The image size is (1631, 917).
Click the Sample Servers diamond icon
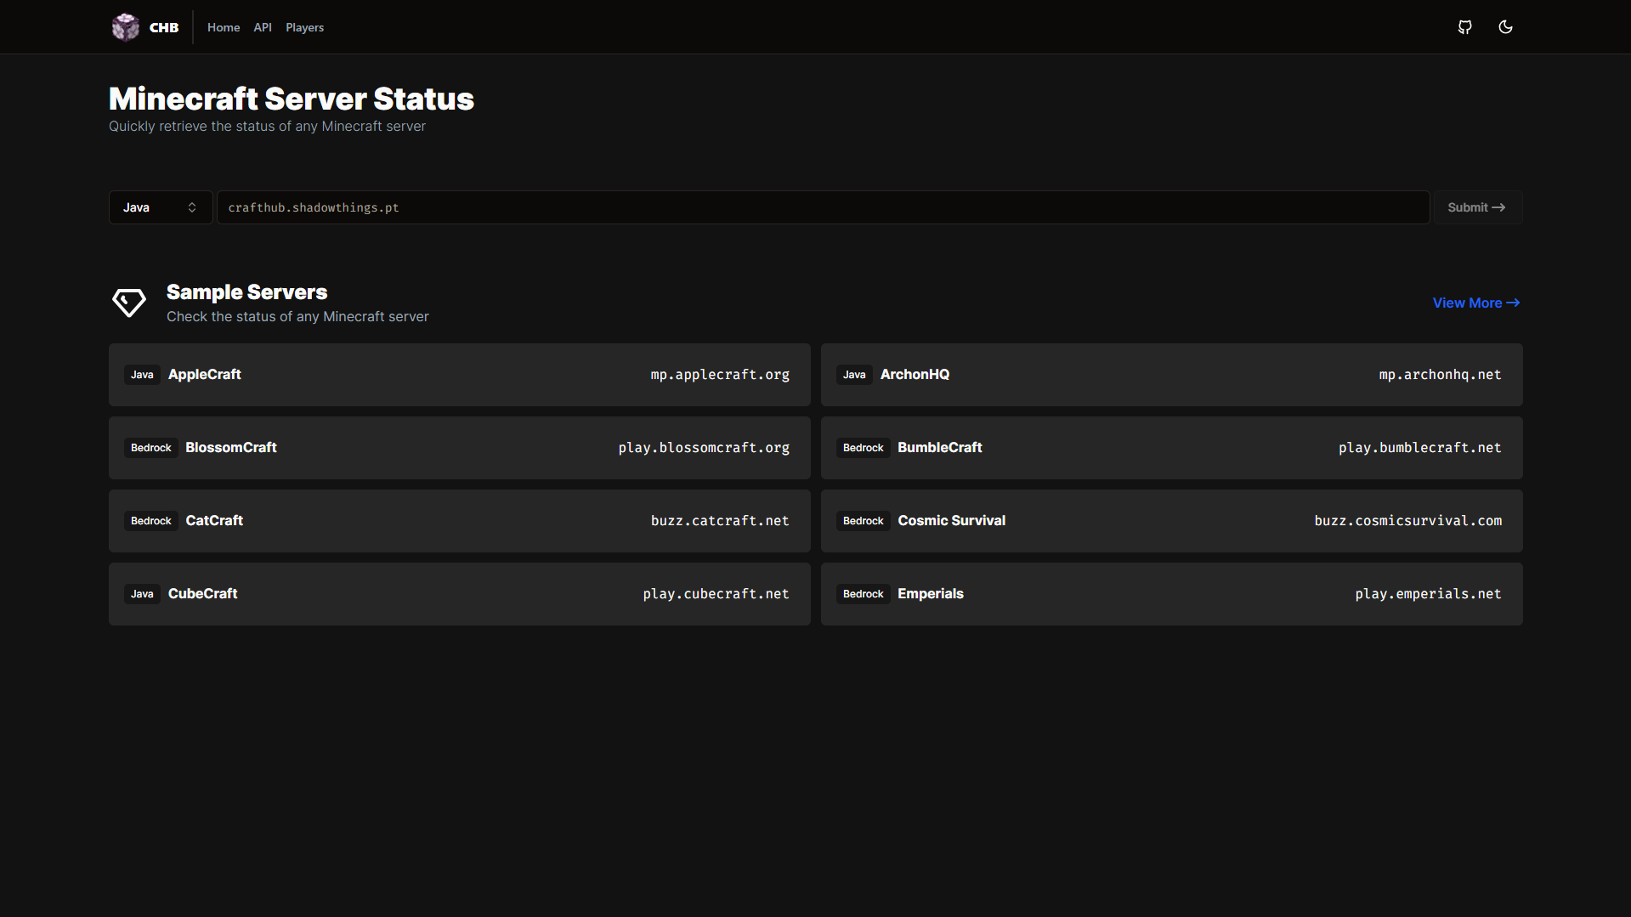tap(129, 303)
